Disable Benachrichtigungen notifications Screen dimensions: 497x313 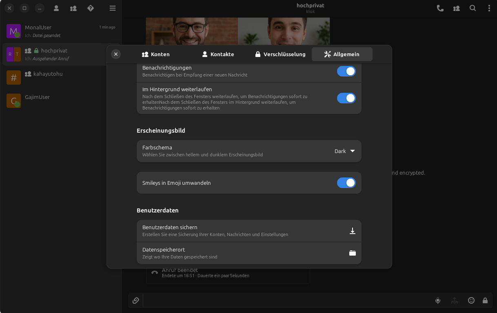[x=346, y=71]
